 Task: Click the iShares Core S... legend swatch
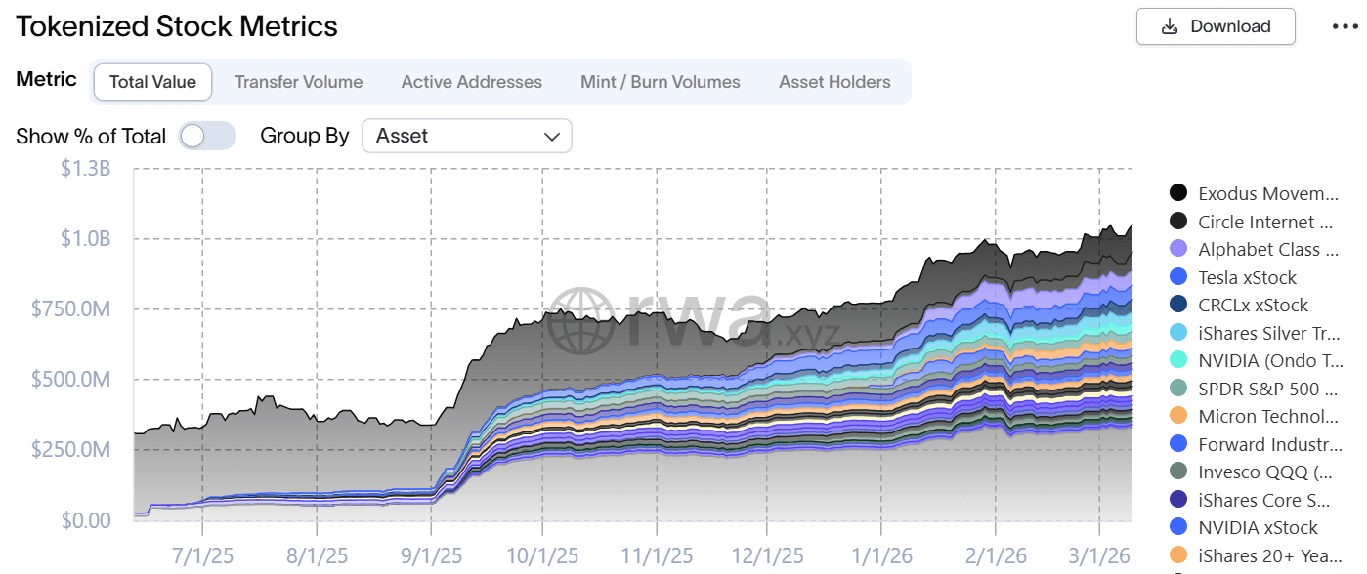1178,500
